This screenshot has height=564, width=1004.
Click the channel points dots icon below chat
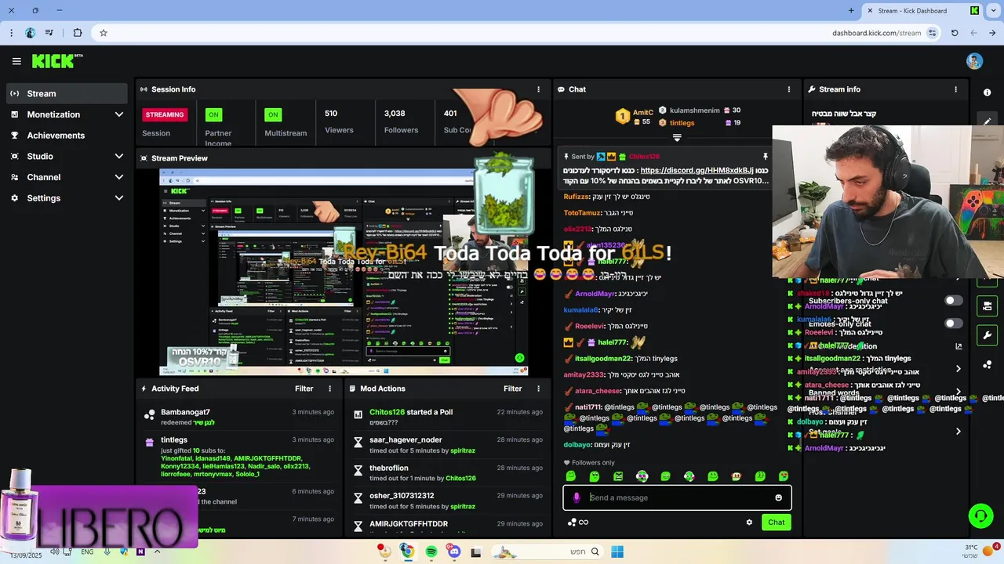(572, 522)
